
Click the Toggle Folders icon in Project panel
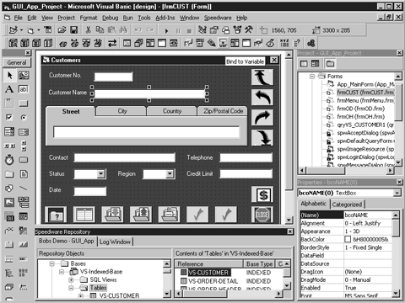click(330, 64)
